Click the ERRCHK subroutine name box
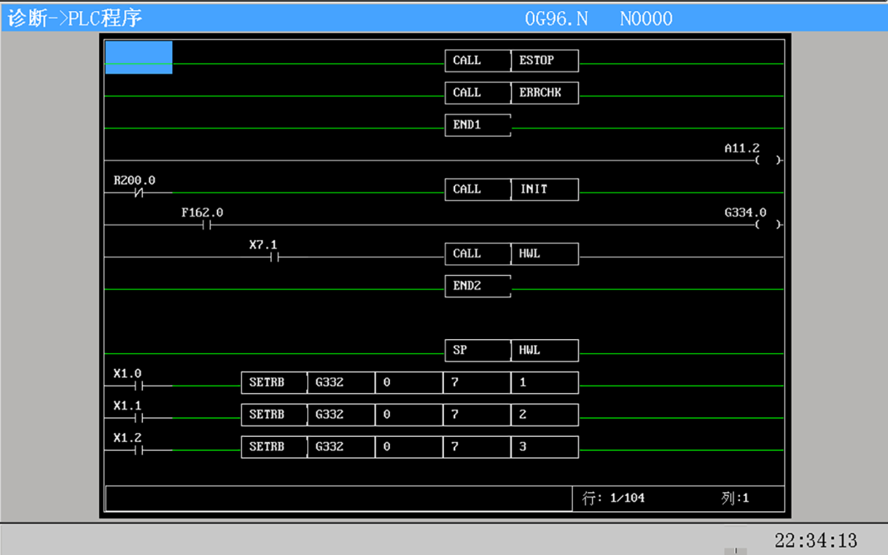 pos(545,93)
